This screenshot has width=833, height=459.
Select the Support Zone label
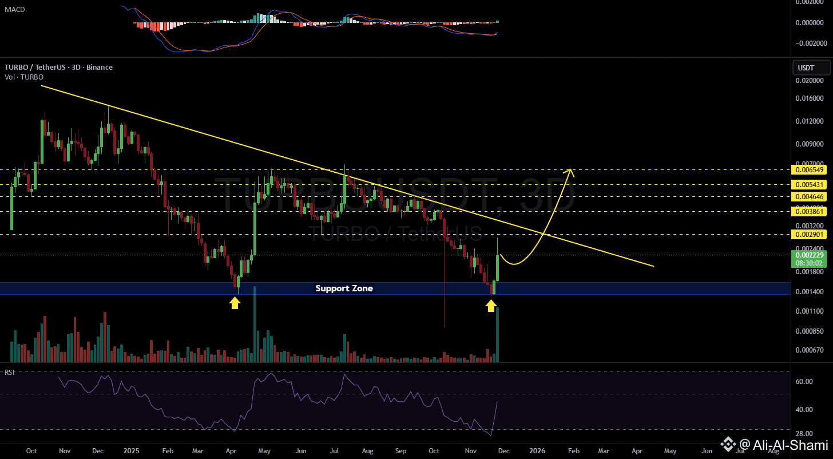[344, 288]
